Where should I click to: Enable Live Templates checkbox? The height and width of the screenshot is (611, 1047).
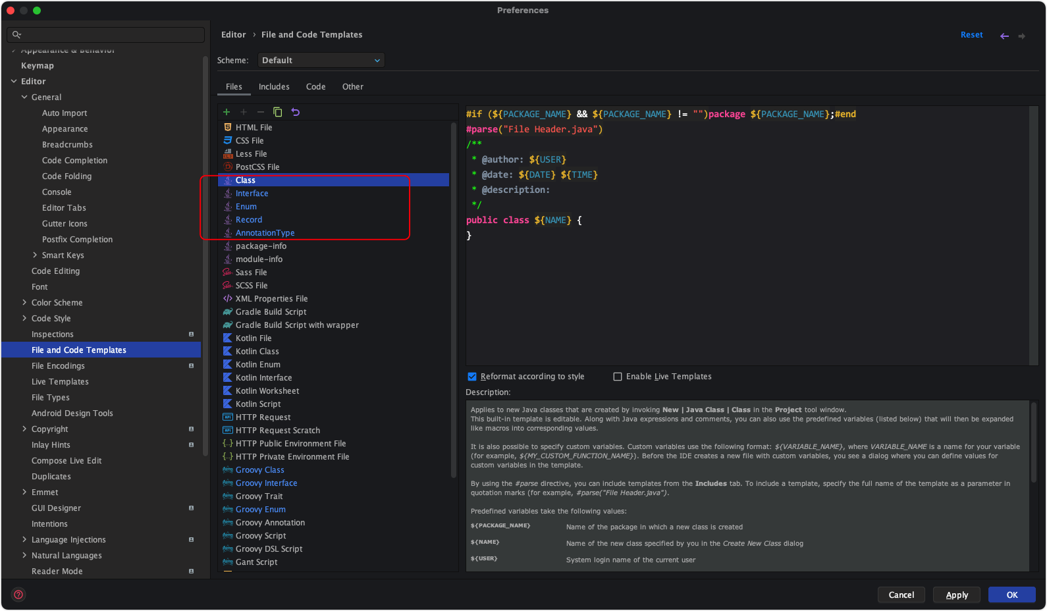[x=618, y=377]
